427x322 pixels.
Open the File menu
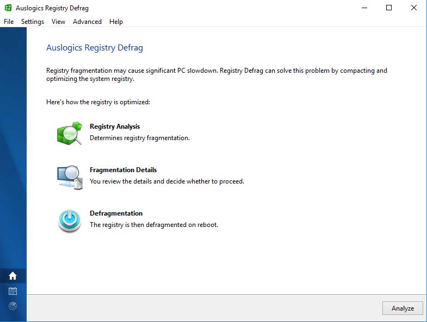[9, 22]
